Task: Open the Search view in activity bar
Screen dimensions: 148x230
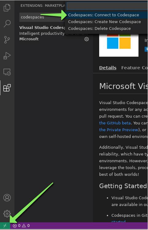Action: click(x=7, y=24)
